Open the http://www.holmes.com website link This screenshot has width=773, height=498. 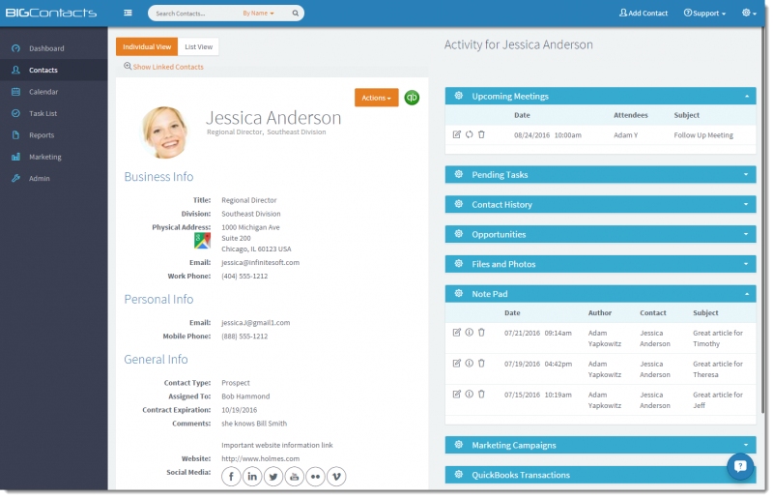(x=260, y=459)
